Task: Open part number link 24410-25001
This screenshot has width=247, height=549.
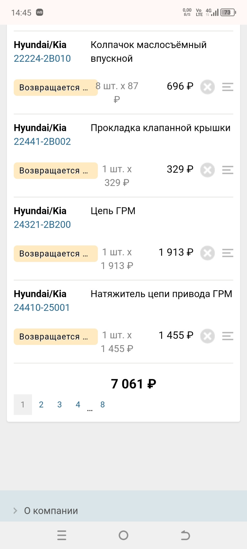Action: point(41,308)
